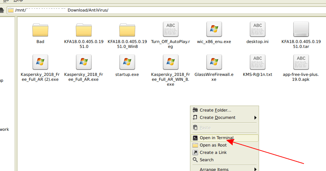The width and height of the screenshot is (326, 171).
Task: Open folder KFA18.0.0.405.0.1951.0
Action: [84, 30]
